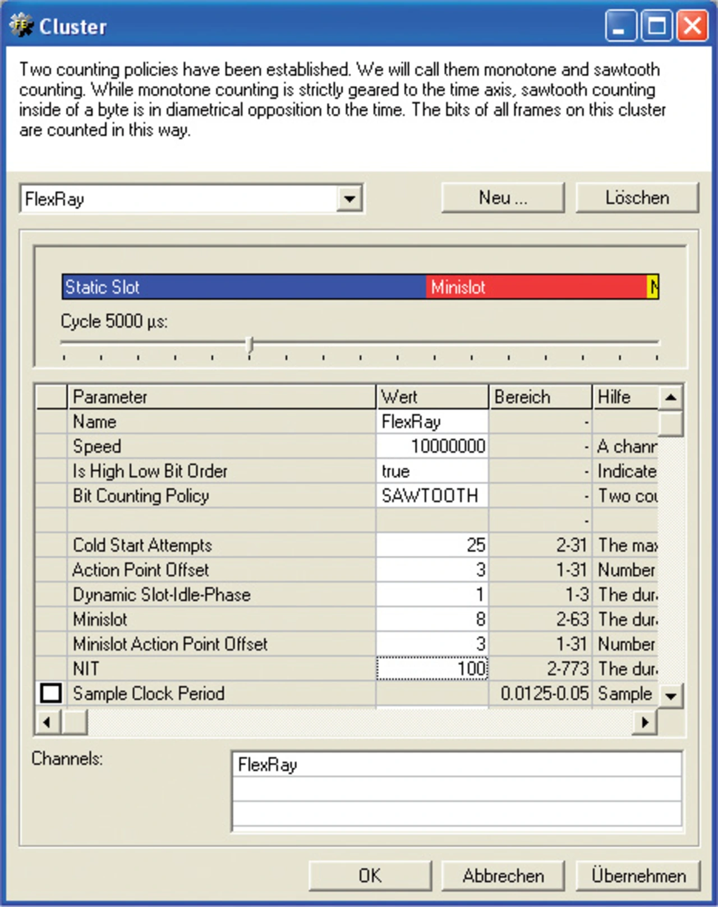Toggle the Sample Clock Period checkbox
The width and height of the screenshot is (718, 907).
click(51, 693)
